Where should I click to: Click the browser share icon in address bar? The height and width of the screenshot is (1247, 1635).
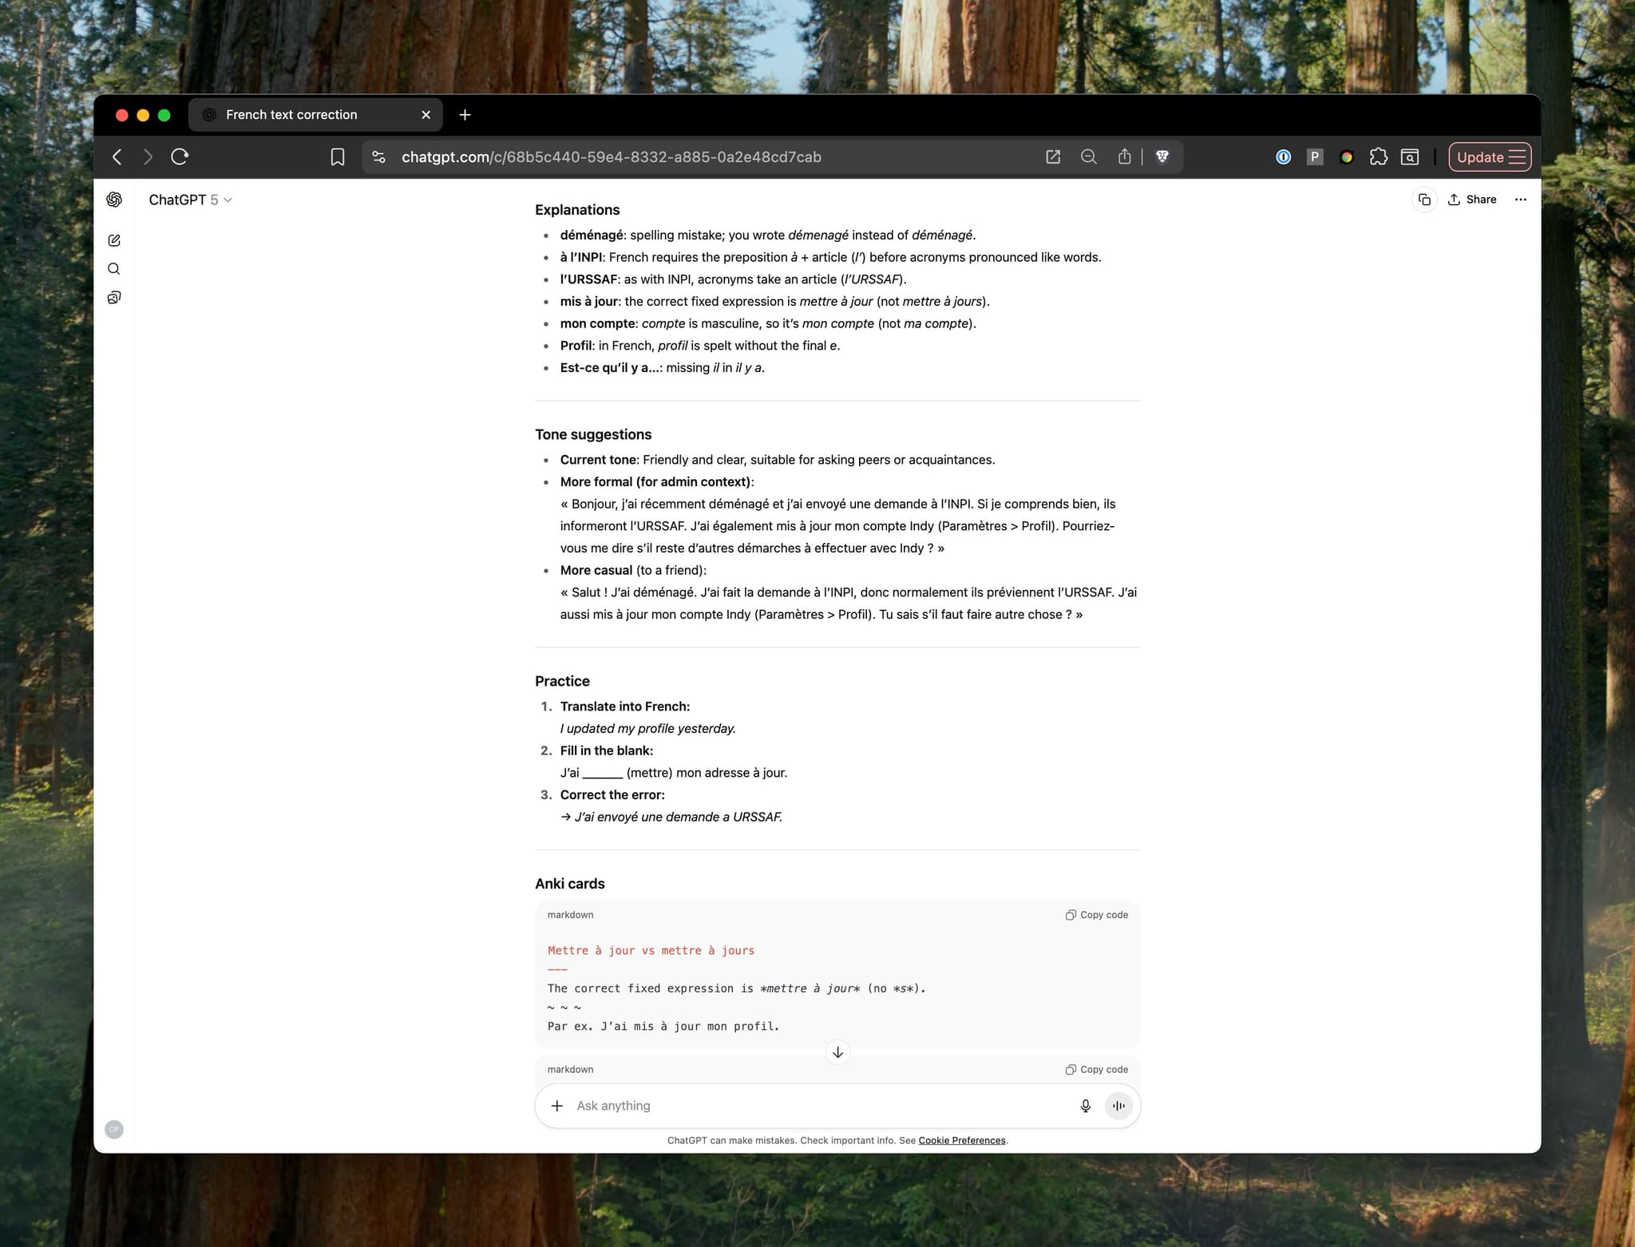tap(1124, 157)
